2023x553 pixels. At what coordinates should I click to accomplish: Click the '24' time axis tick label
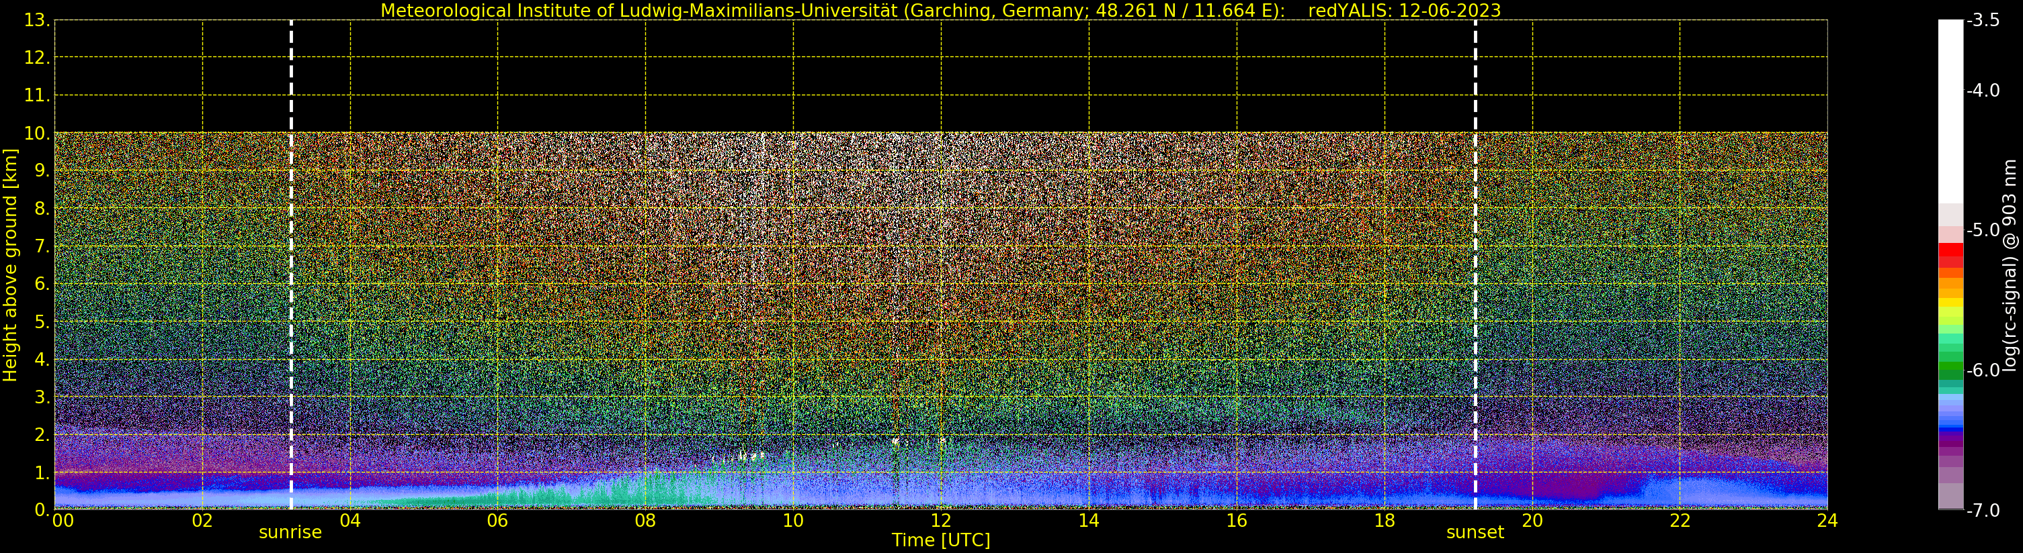coord(1827,521)
